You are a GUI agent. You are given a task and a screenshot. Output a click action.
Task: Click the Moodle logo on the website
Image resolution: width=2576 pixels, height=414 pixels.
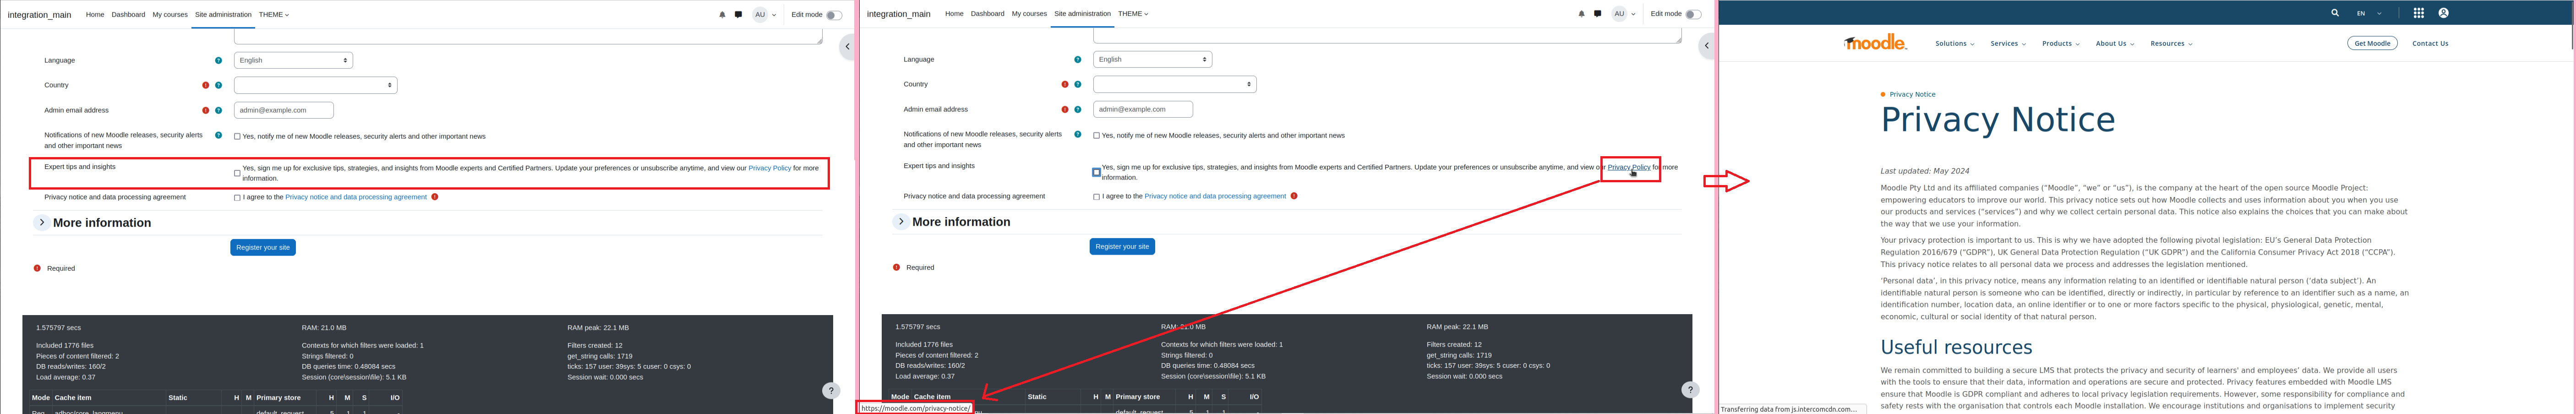pyautogui.click(x=1875, y=42)
